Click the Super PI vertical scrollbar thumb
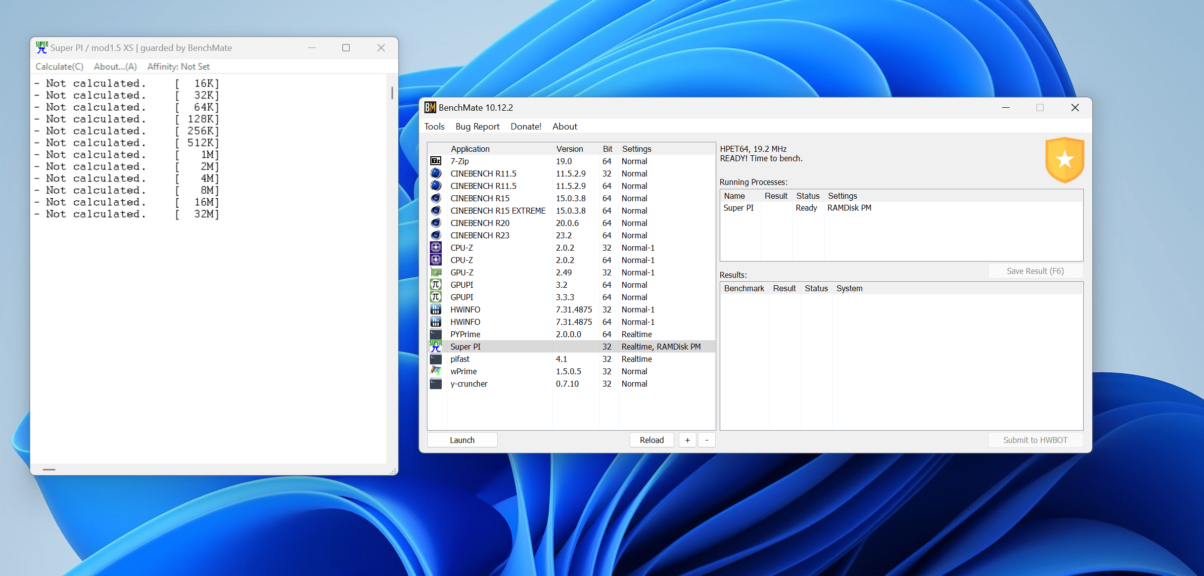 (392, 92)
